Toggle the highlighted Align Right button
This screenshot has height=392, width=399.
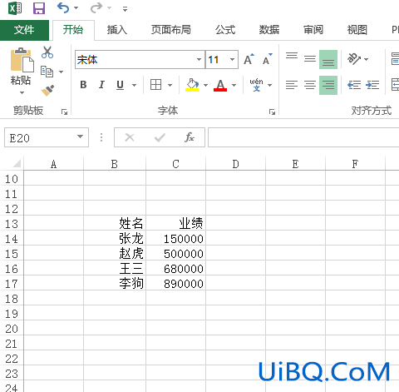pos(328,85)
